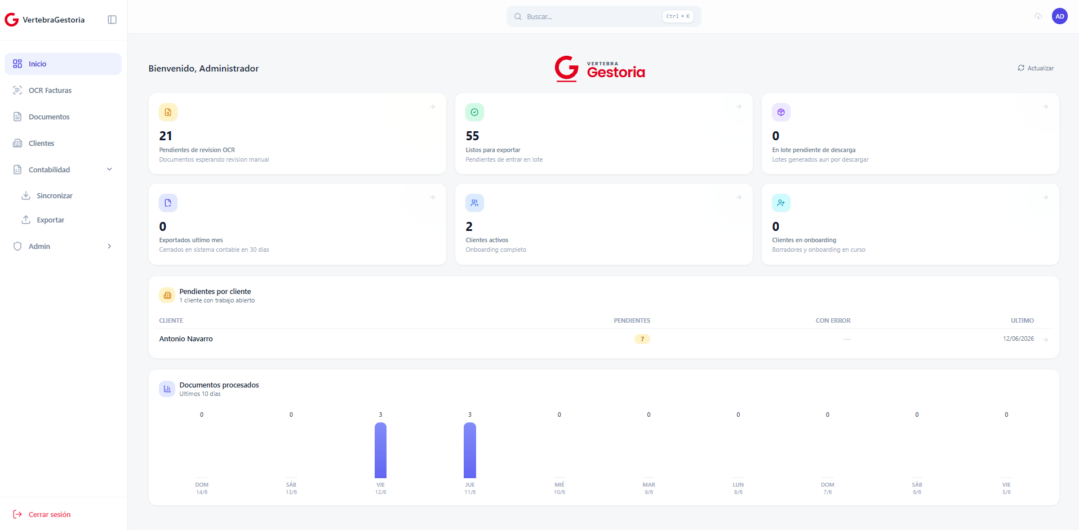
Task: Click the Actualizar refresh button
Action: 1036,68
